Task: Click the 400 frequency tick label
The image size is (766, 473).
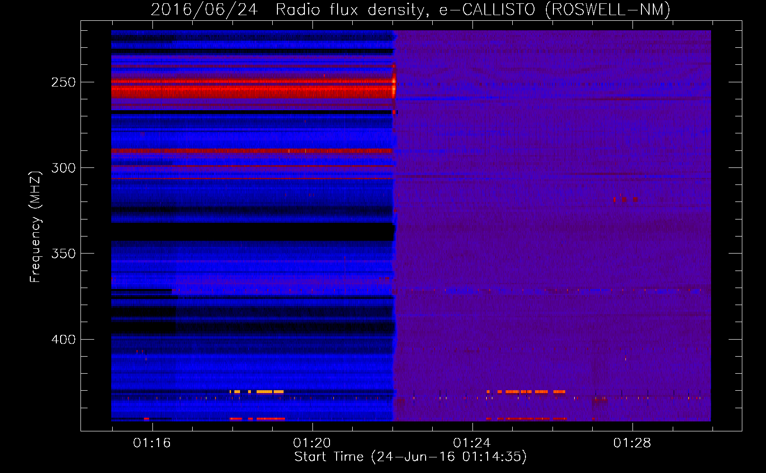Action: pos(63,340)
